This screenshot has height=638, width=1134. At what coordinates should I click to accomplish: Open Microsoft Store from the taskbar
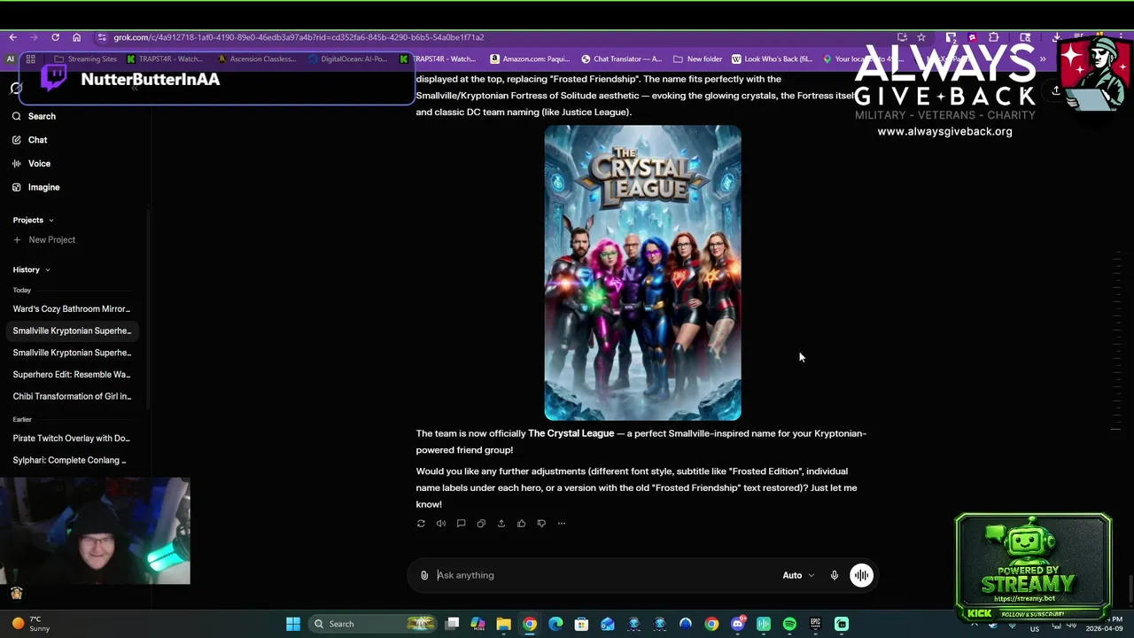pos(581,624)
